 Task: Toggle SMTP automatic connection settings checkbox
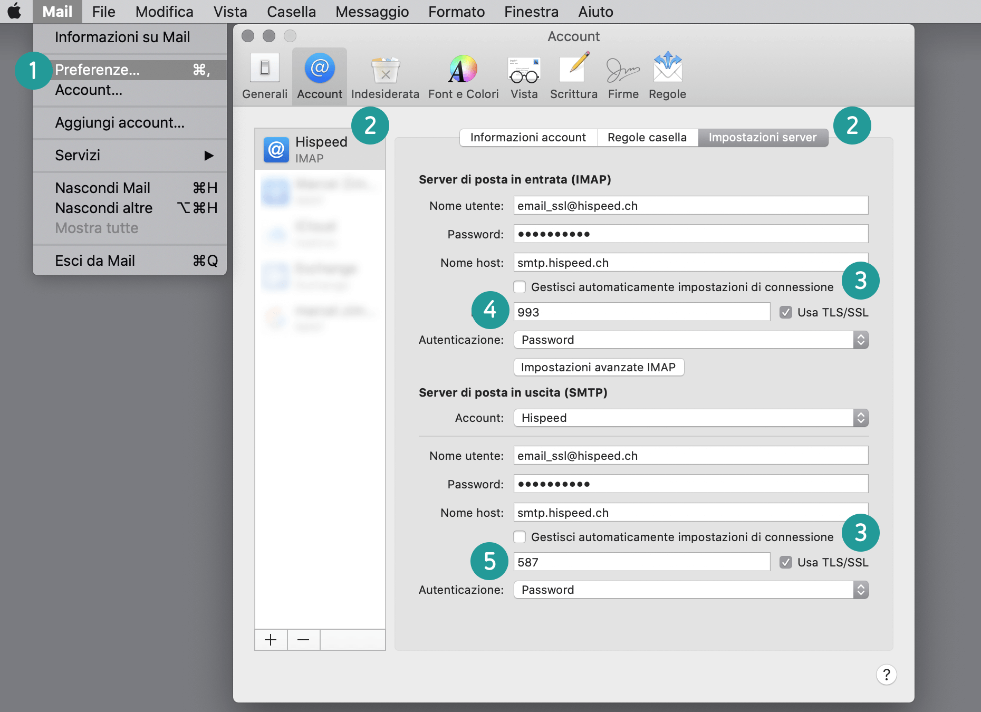[520, 537]
